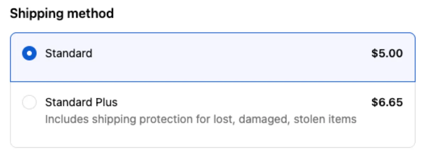Screen dimensions: 427x163
Task: Click the Shipping method heading
Action: point(62,14)
